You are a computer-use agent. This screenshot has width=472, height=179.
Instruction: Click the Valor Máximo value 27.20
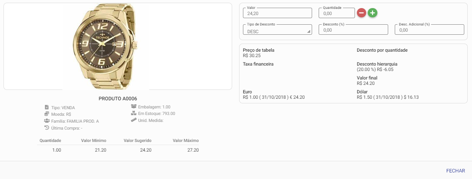[x=193, y=150]
